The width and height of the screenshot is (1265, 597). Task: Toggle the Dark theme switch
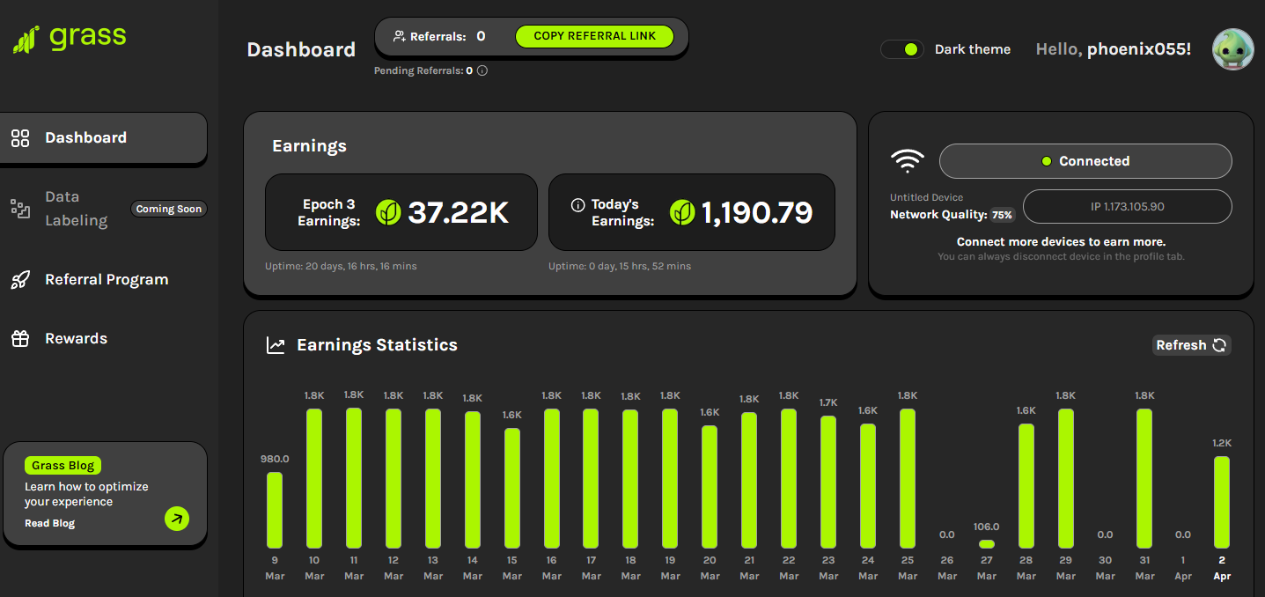point(902,49)
